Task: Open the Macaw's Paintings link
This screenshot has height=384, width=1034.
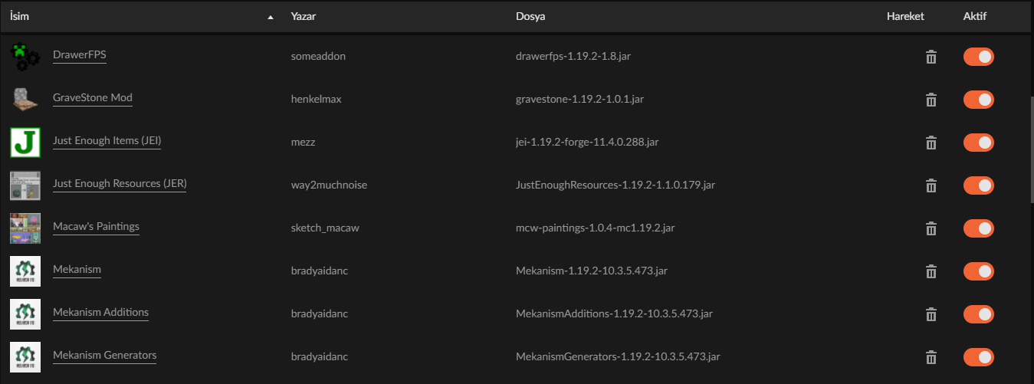Action: pyautogui.click(x=96, y=227)
